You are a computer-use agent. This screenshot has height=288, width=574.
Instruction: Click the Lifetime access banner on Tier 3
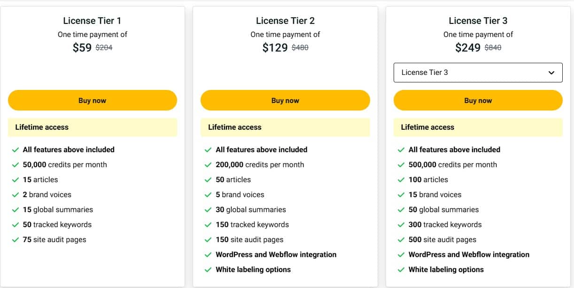pyautogui.click(x=478, y=127)
